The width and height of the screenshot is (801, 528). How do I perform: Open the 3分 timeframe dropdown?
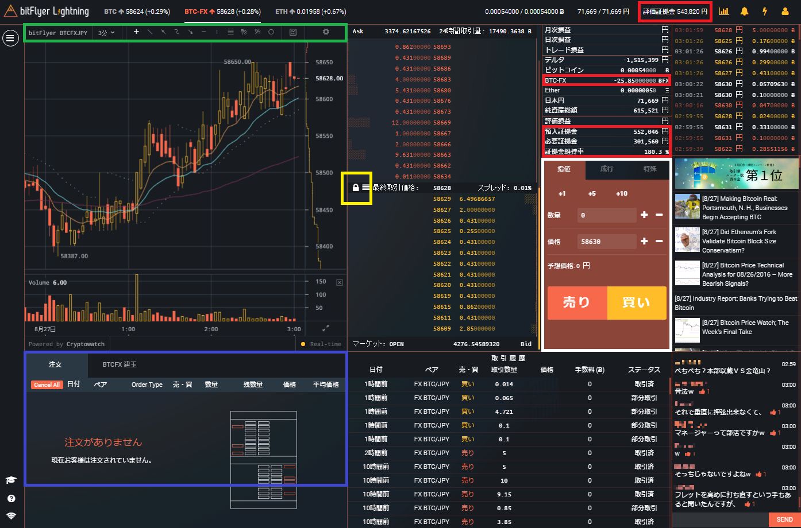106,33
